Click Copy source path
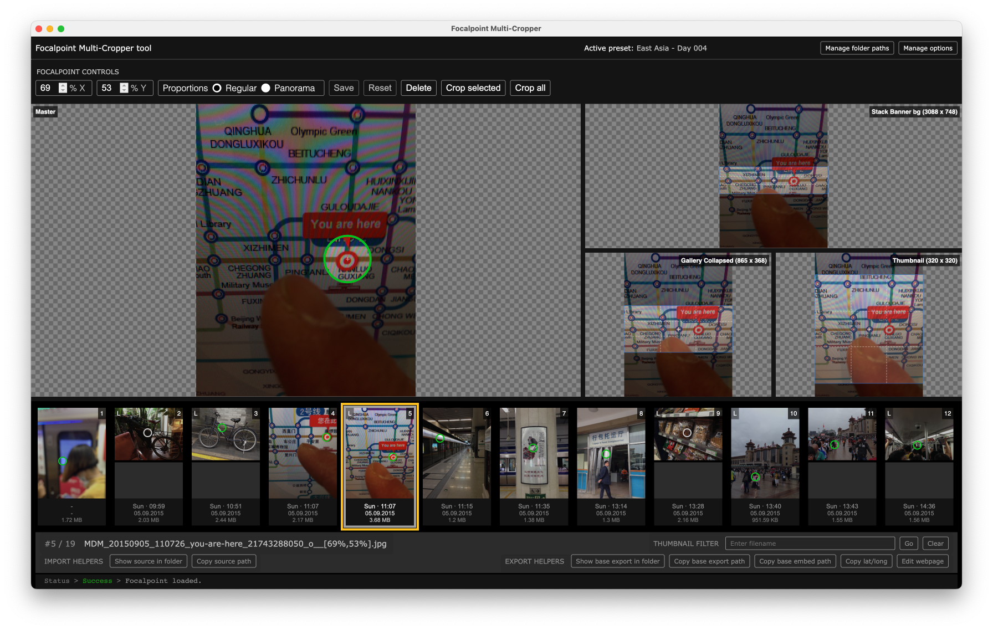 click(x=224, y=561)
